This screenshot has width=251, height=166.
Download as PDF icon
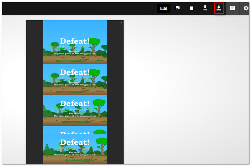point(205,8)
